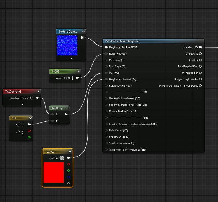
Task: Click the Texture Object output pin
Action: (x=82, y=38)
